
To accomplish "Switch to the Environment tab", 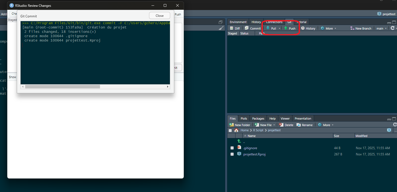I will tap(238, 22).
